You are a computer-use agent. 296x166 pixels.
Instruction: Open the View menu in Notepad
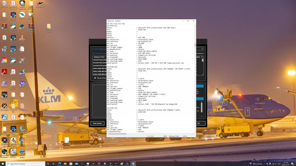tap(120, 24)
